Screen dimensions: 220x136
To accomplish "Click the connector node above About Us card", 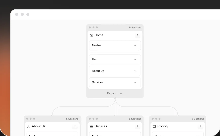I will tap(52, 115).
